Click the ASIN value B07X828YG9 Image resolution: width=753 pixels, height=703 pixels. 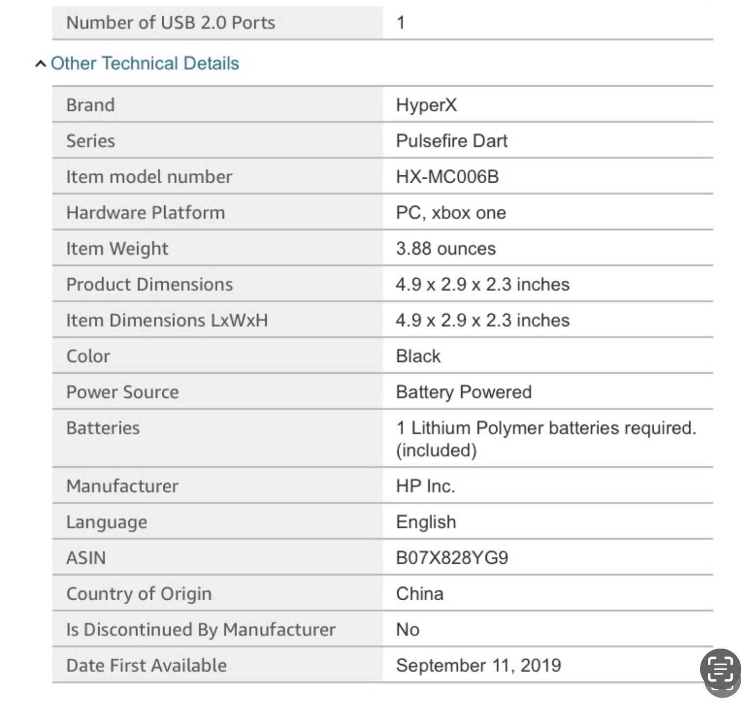click(452, 558)
